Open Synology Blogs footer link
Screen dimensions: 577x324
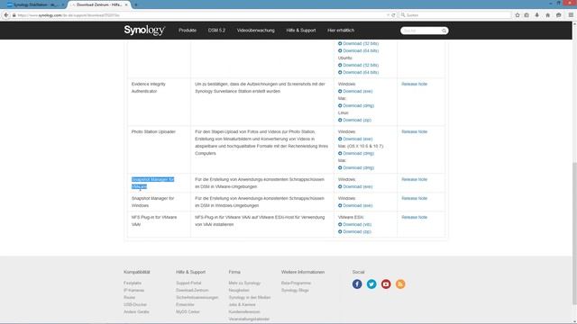pos(295,290)
